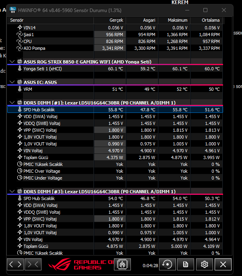Screen dimensions: 242x276
Task: Click the Şasi1 fan icon
Action: click(20, 34)
